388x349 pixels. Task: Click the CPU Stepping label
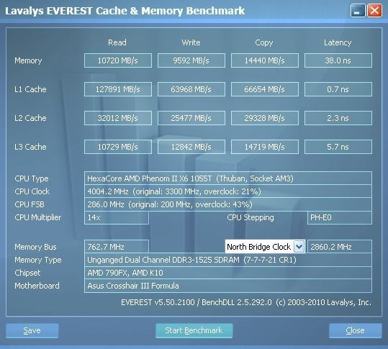pos(251,217)
